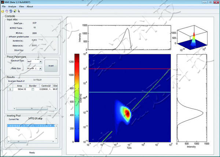Open the Analyze menu
Image resolution: width=220 pixels, height=157 pixels.
(12, 7)
